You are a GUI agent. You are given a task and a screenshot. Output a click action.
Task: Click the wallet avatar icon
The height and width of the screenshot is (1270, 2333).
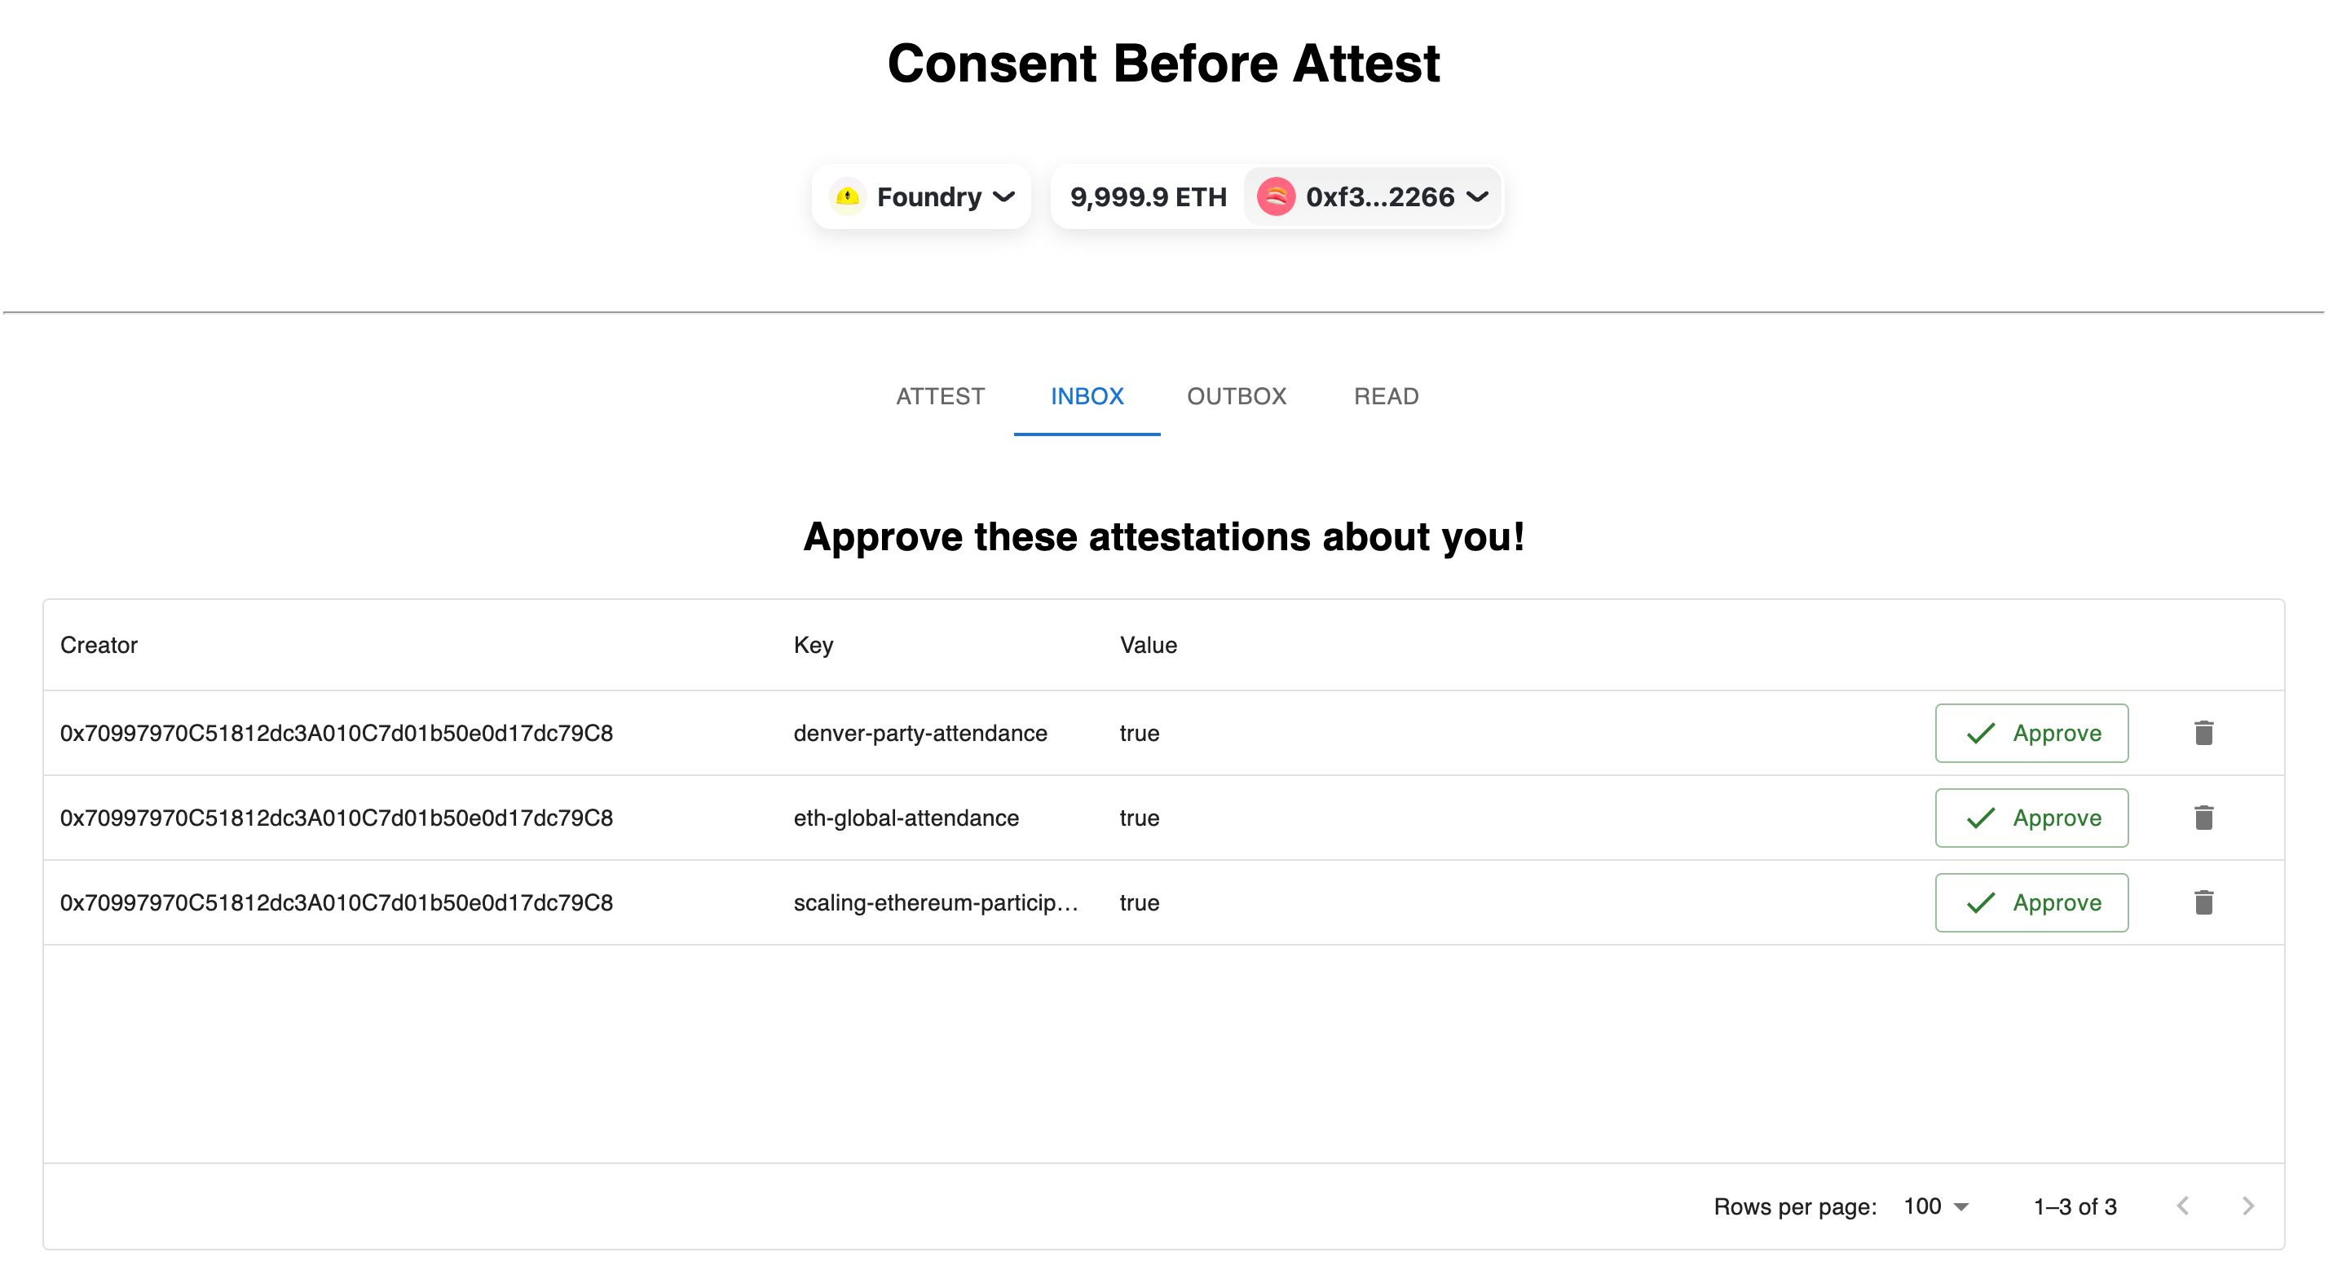pos(1275,196)
